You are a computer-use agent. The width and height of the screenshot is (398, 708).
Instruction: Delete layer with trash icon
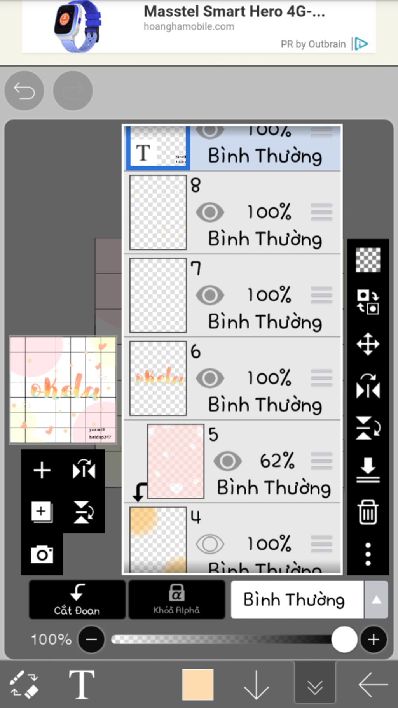pos(368,512)
